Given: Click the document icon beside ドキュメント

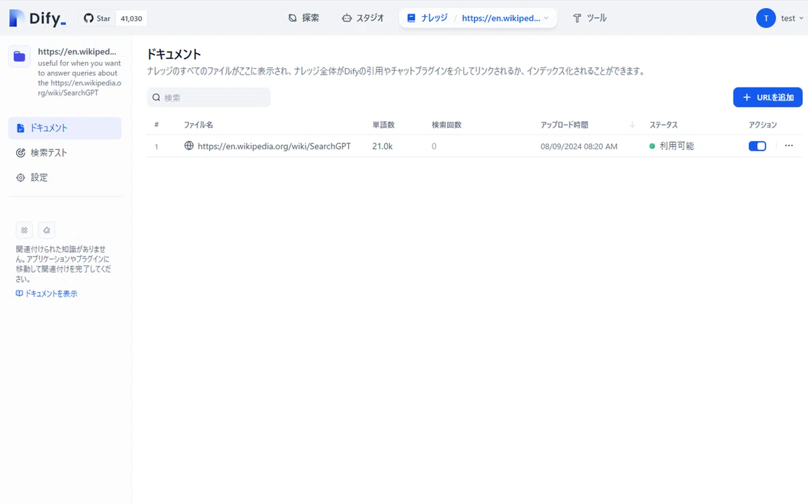Looking at the screenshot, I should 20,128.
